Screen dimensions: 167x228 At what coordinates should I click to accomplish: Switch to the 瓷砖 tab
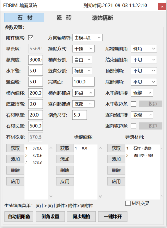(x=64, y=18)
